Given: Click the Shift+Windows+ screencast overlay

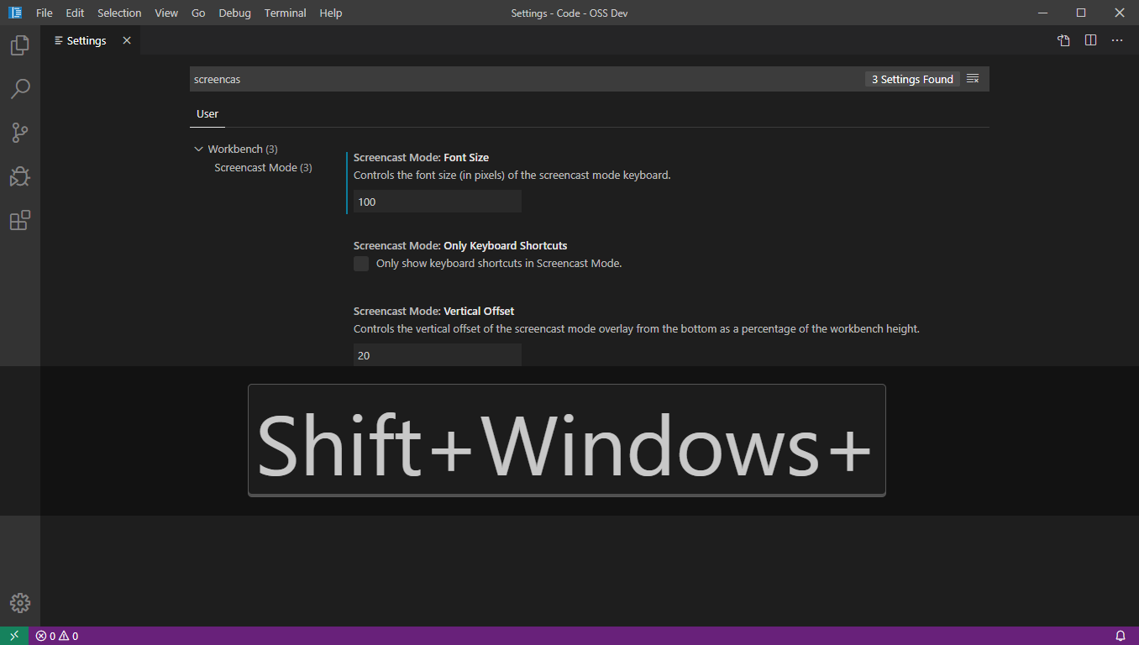Looking at the screenshot, I should (567, 441).
